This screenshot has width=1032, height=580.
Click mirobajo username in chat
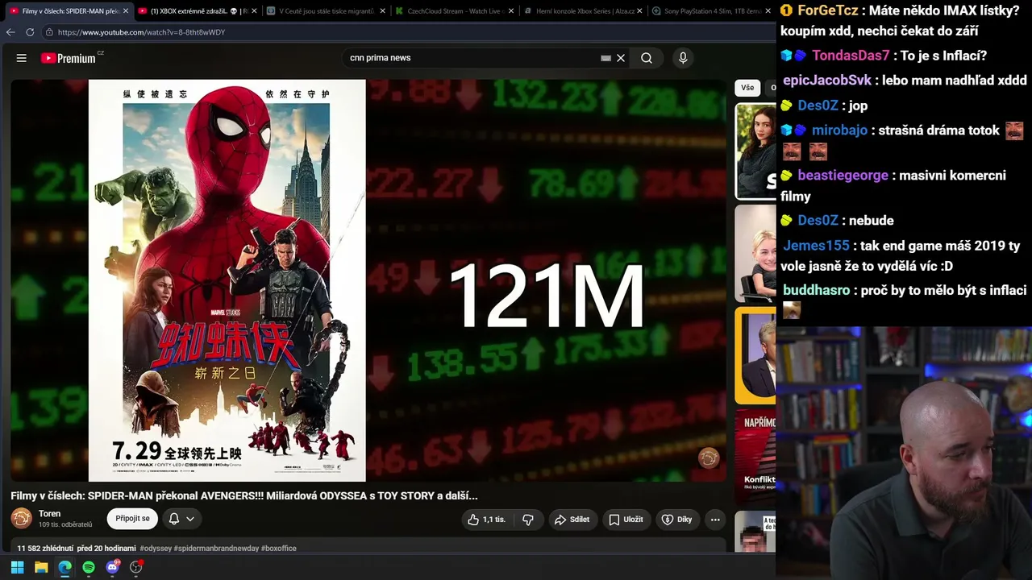[839, 130]
